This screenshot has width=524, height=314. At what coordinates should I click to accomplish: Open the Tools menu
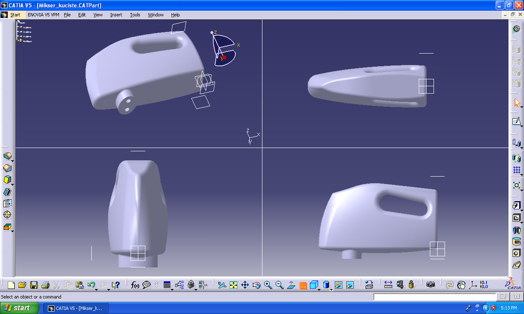[134, 15]
